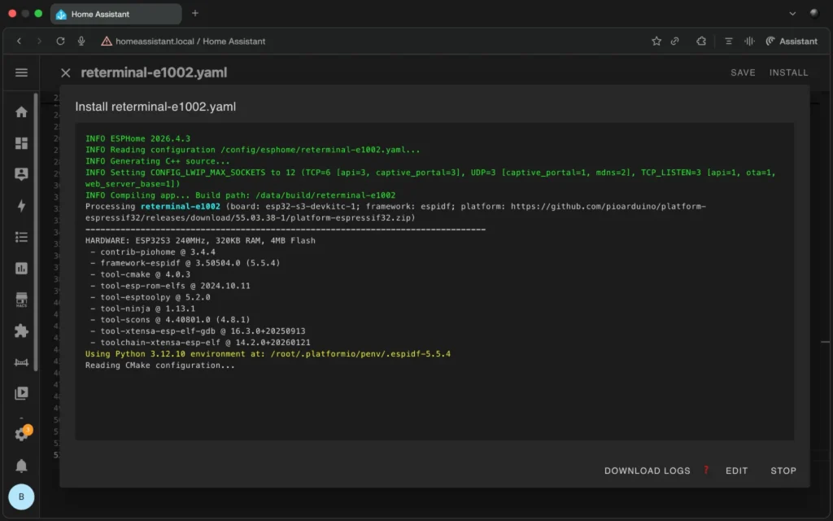The width and height of the screenshot is (833, 521).
Task: Select the Home Assistant browser tab
Action: [x=116, y=14]
